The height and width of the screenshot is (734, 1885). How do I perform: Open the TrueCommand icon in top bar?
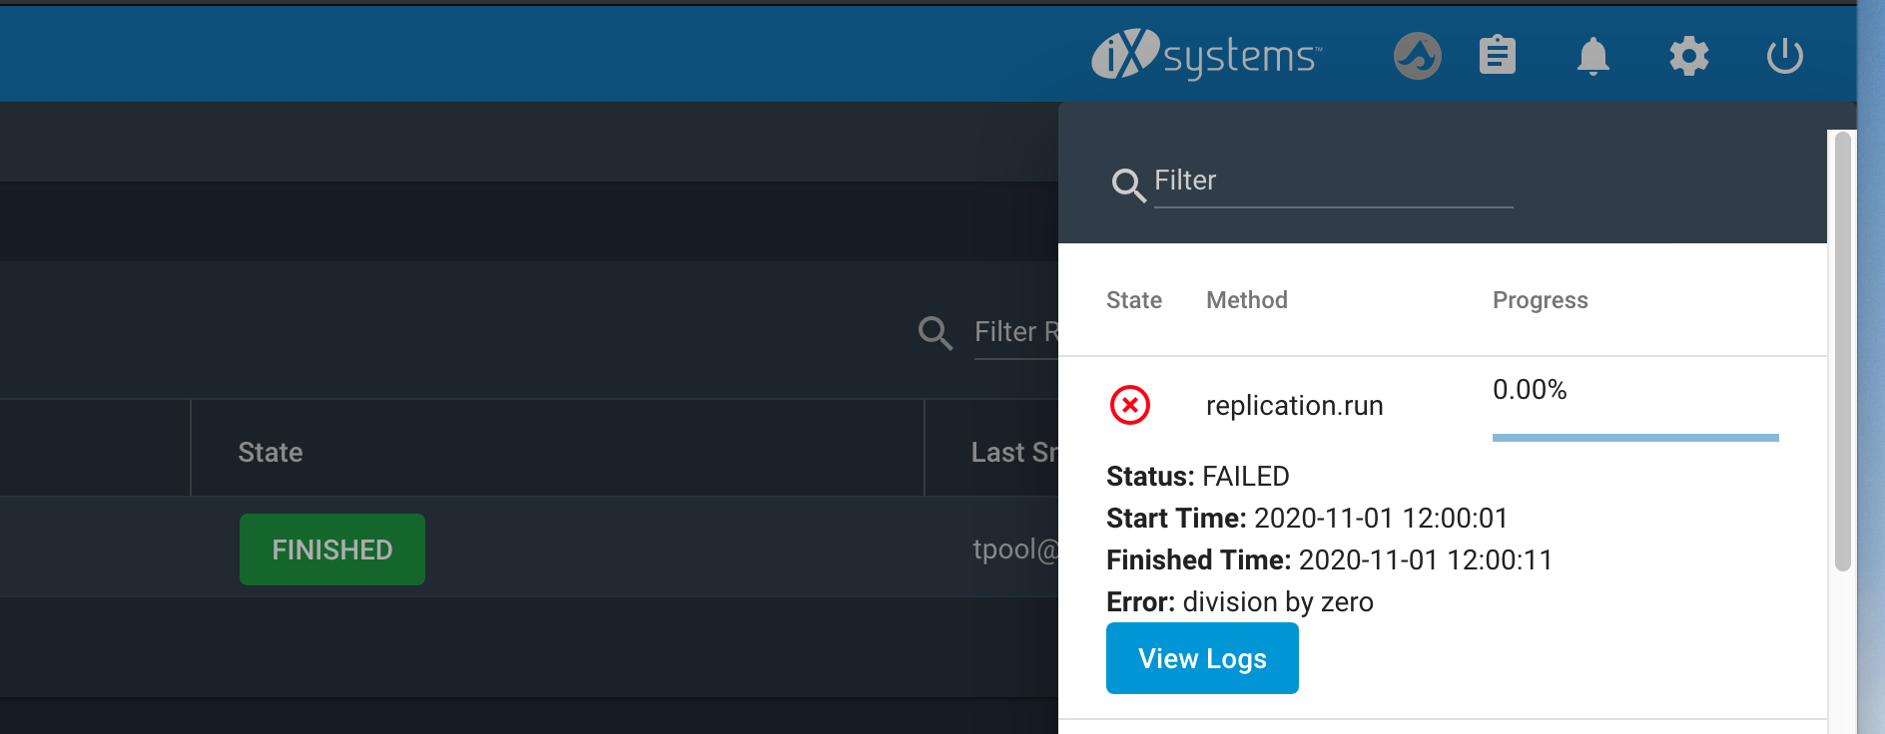tap(1418, 56)
